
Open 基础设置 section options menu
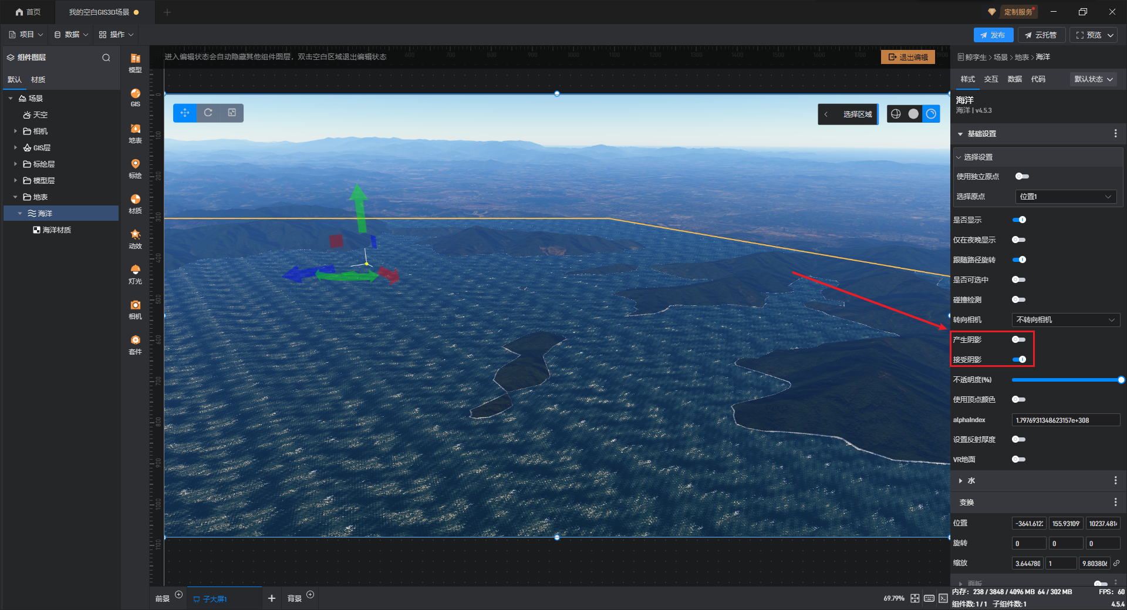[x=1115, y=134]
